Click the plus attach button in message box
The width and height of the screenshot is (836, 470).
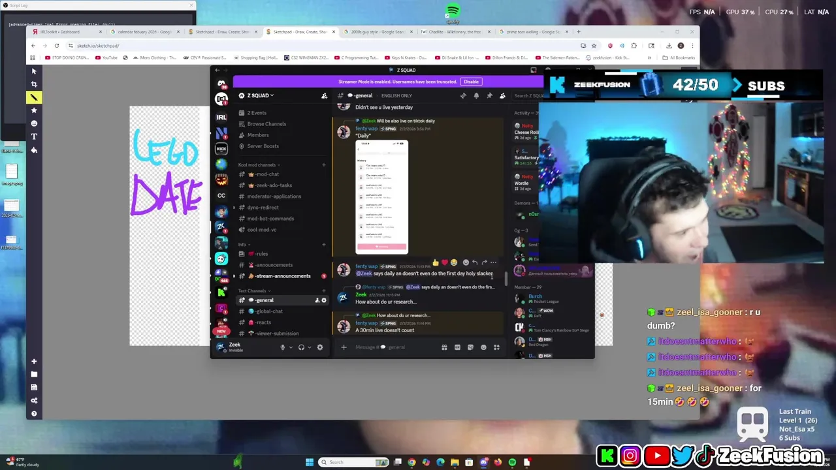(x=344, y=347)
